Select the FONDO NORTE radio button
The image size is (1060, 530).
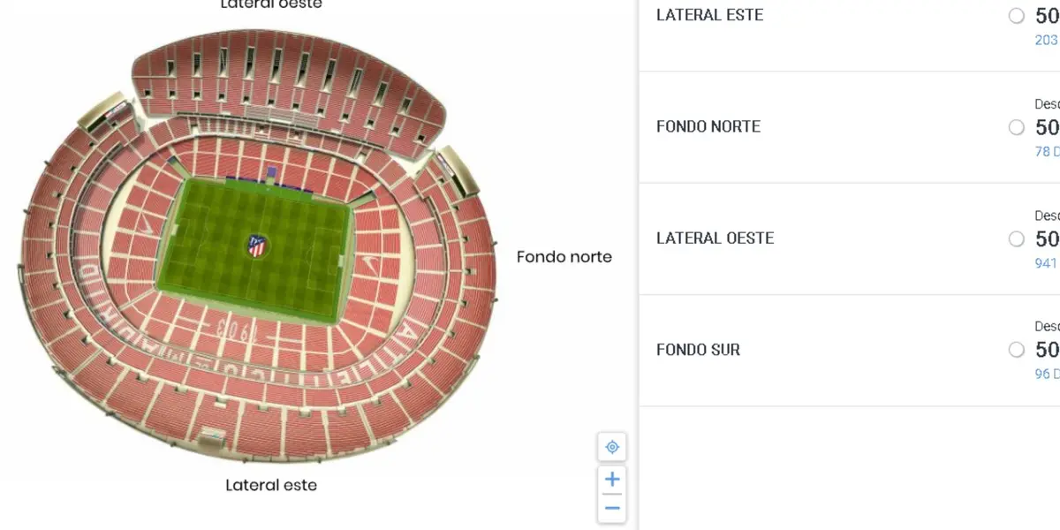point(1017,126)
